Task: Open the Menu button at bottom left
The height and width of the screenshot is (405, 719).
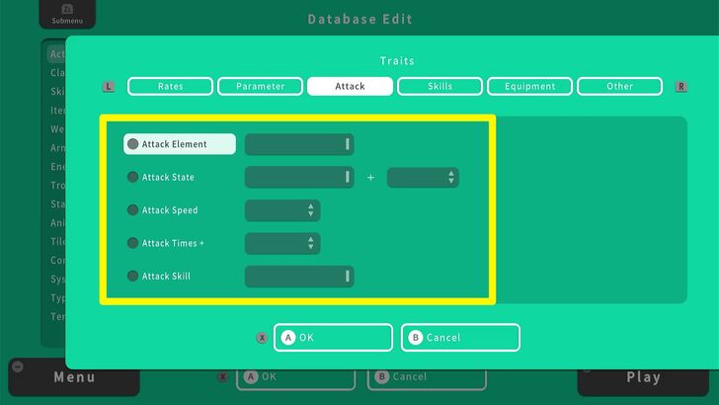Action: 74,377
